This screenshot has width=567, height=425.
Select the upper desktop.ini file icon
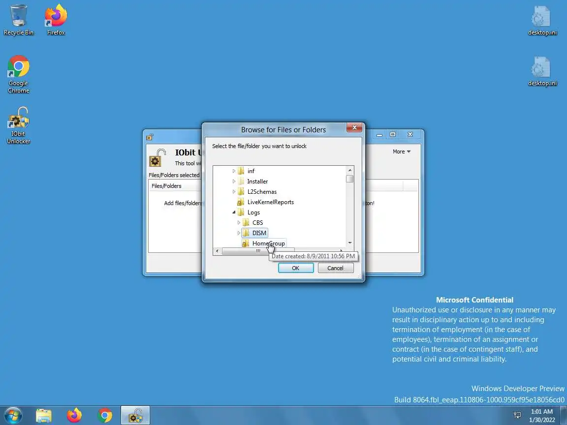point(542,21)
